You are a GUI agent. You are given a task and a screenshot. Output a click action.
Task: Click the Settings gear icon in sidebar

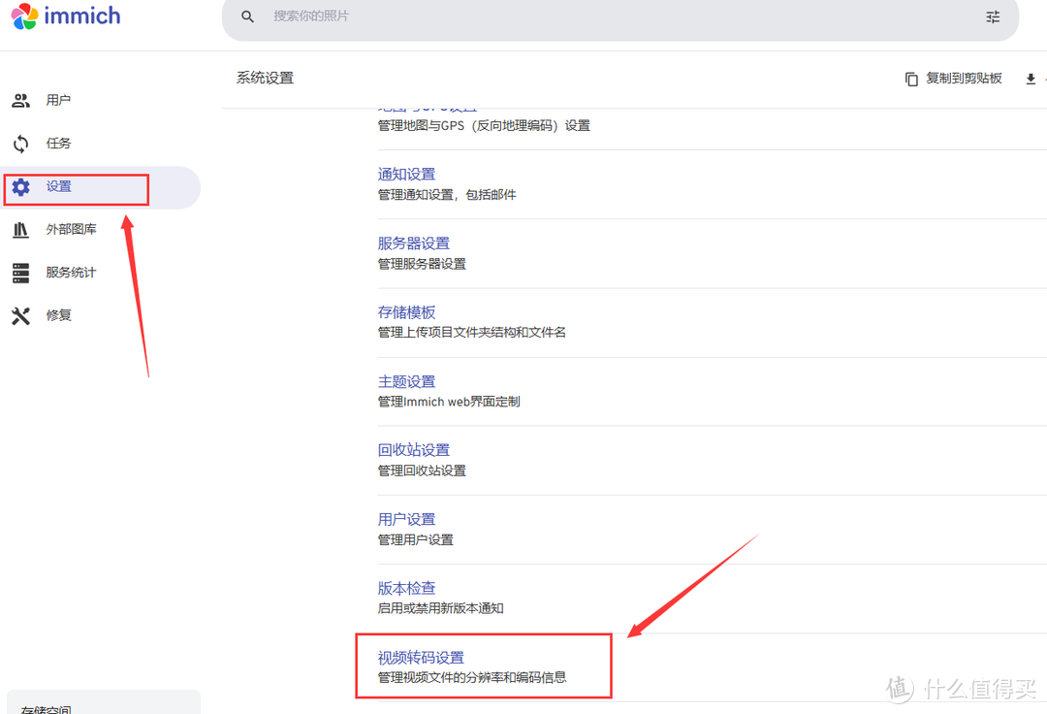click(x=20, y=187)
